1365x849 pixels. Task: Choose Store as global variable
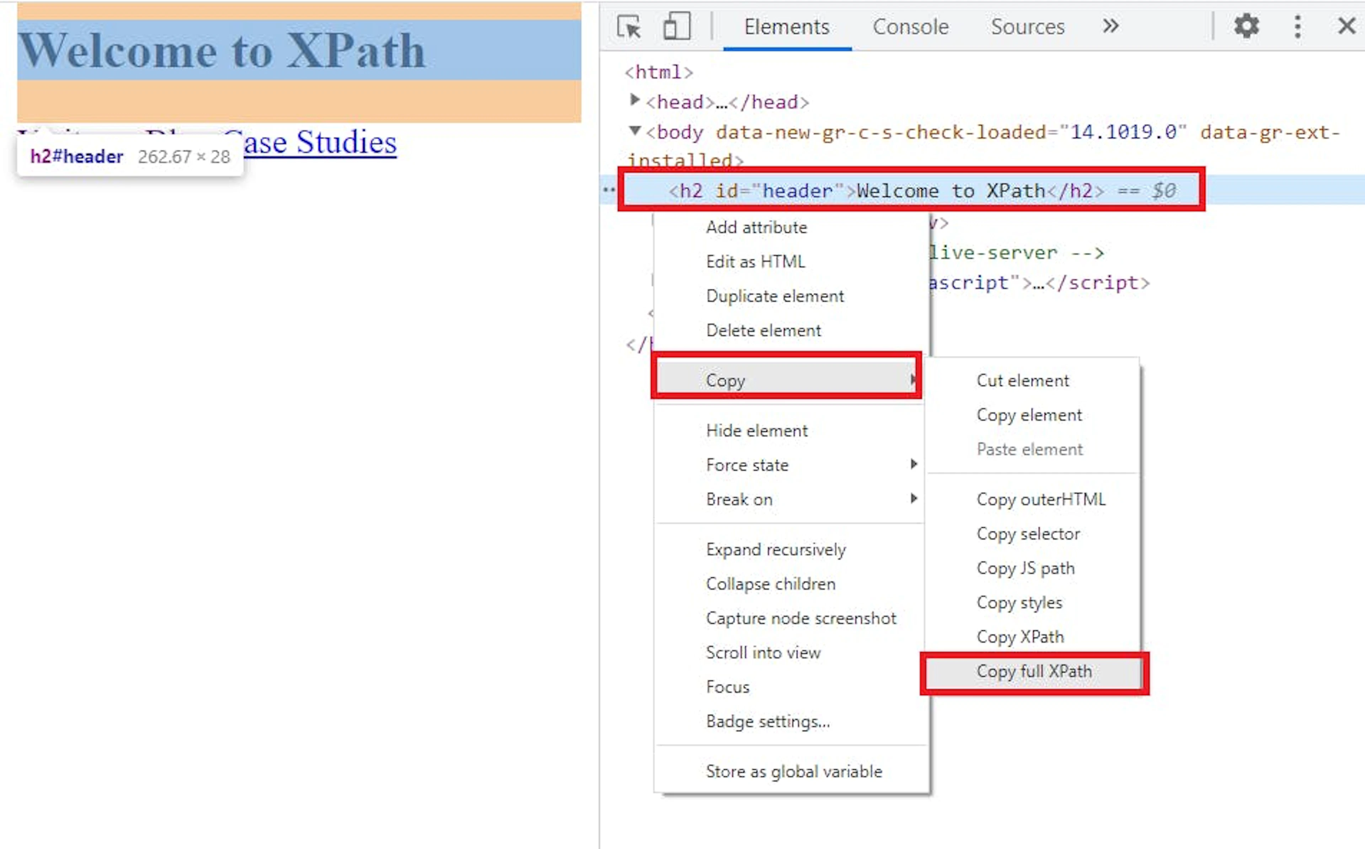coord(794,772)
